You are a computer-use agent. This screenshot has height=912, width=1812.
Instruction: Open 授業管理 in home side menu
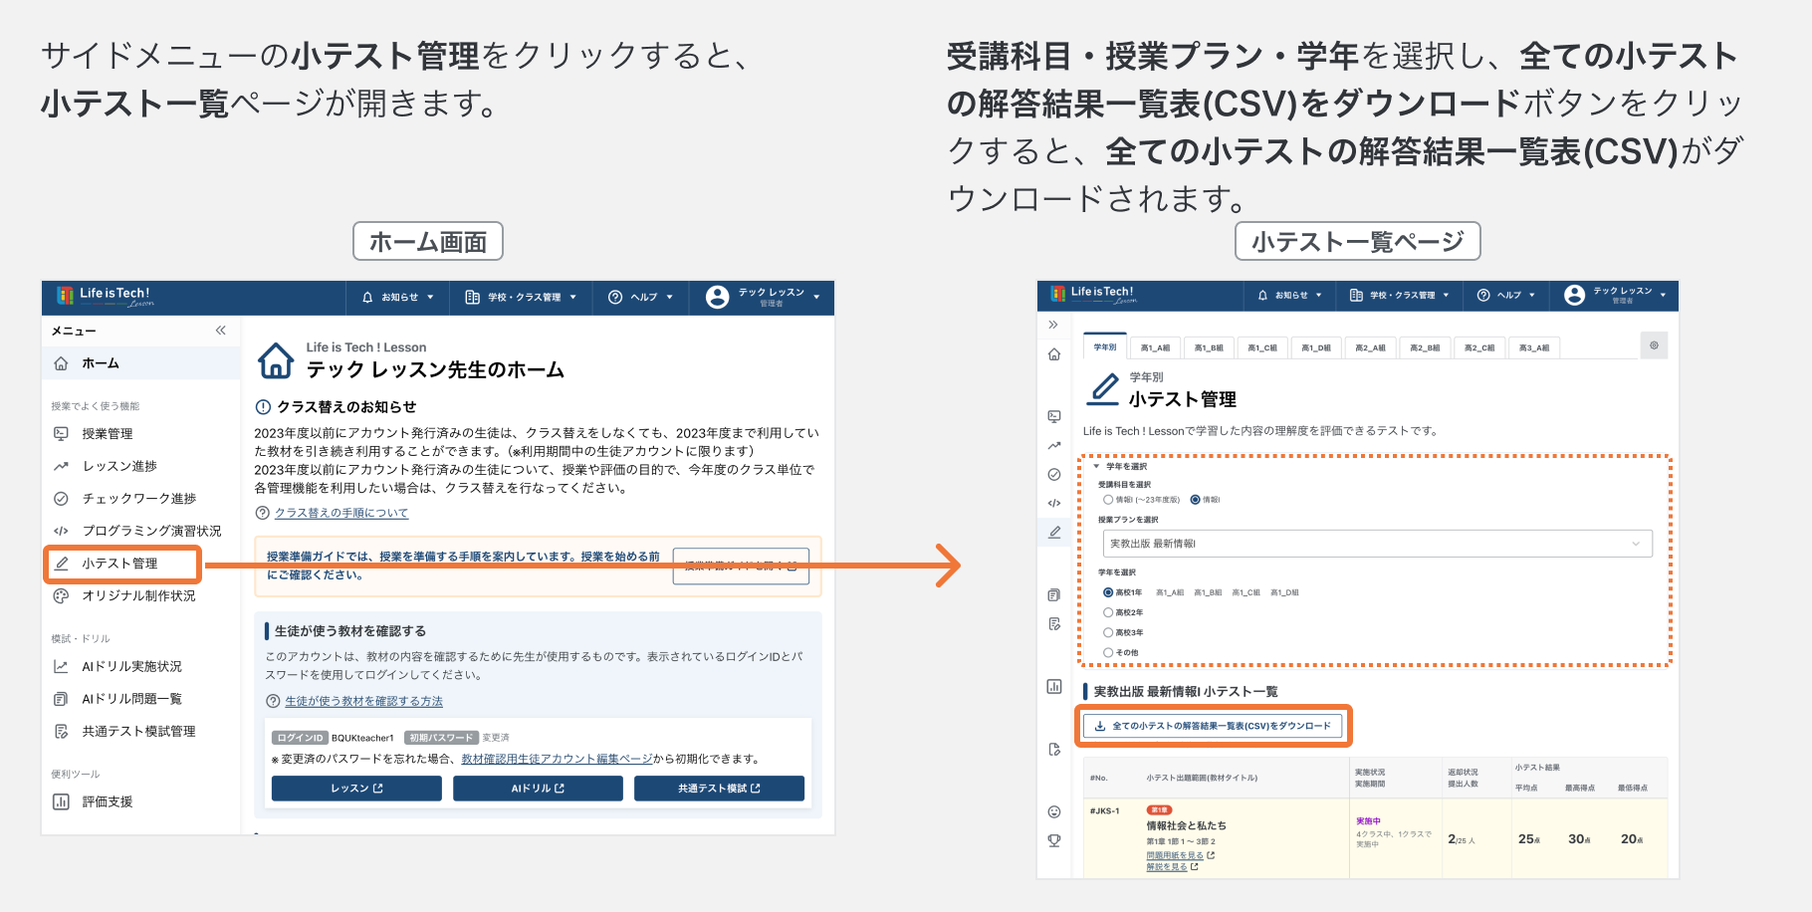pos(141,433)
